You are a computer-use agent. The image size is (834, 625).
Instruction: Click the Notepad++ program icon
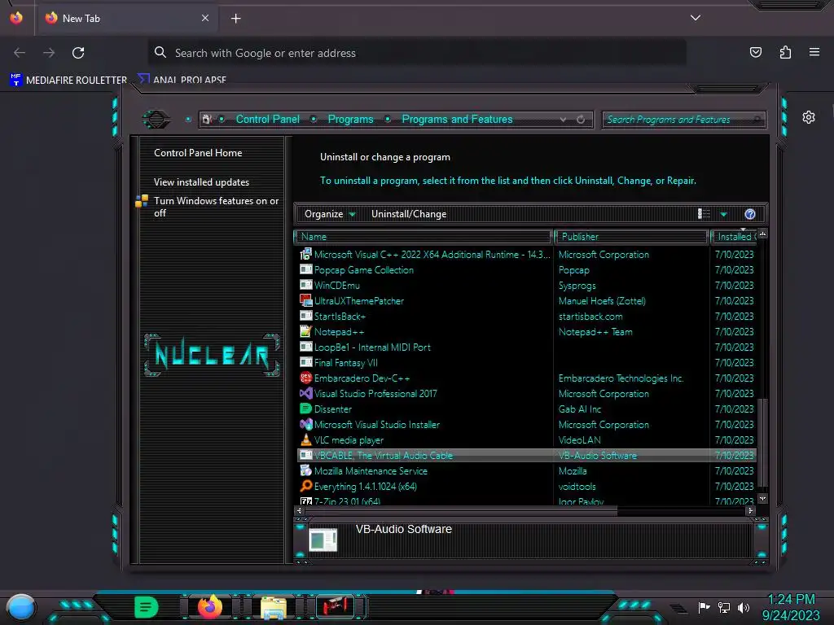click(x=306, y=332)
